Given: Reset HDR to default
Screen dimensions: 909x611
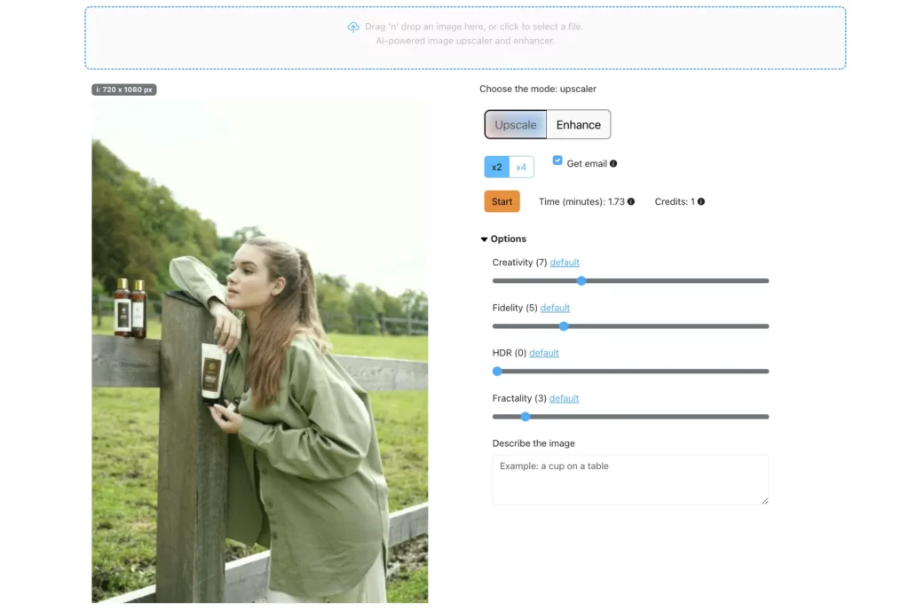Looking at the screenshot, I should tap(543, 352).
